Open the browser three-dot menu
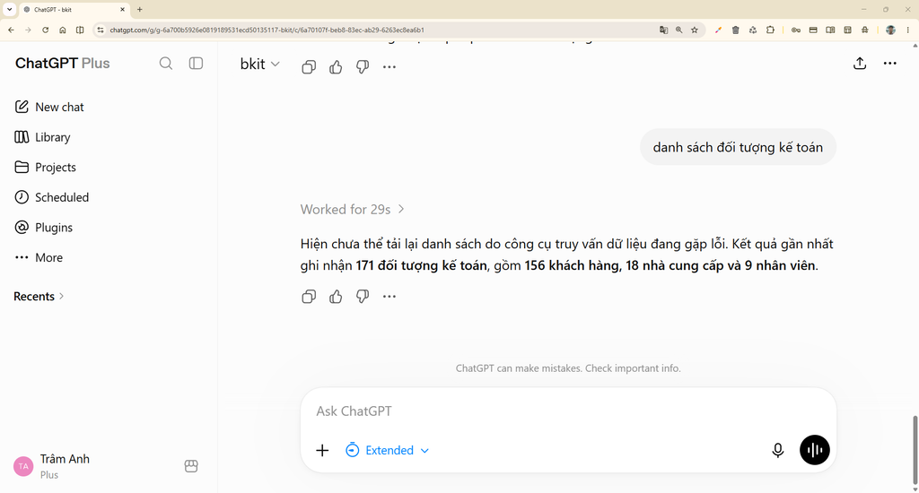The width and height of the screenshot is (919, 493). (908, 30)
